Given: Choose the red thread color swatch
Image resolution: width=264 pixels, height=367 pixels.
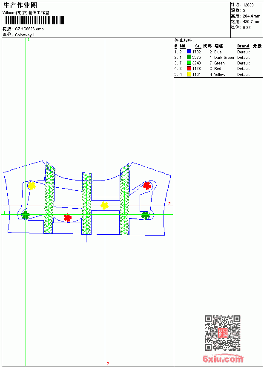Looking at the screenshot, I should pyautogui.click(x=189, y=68).
